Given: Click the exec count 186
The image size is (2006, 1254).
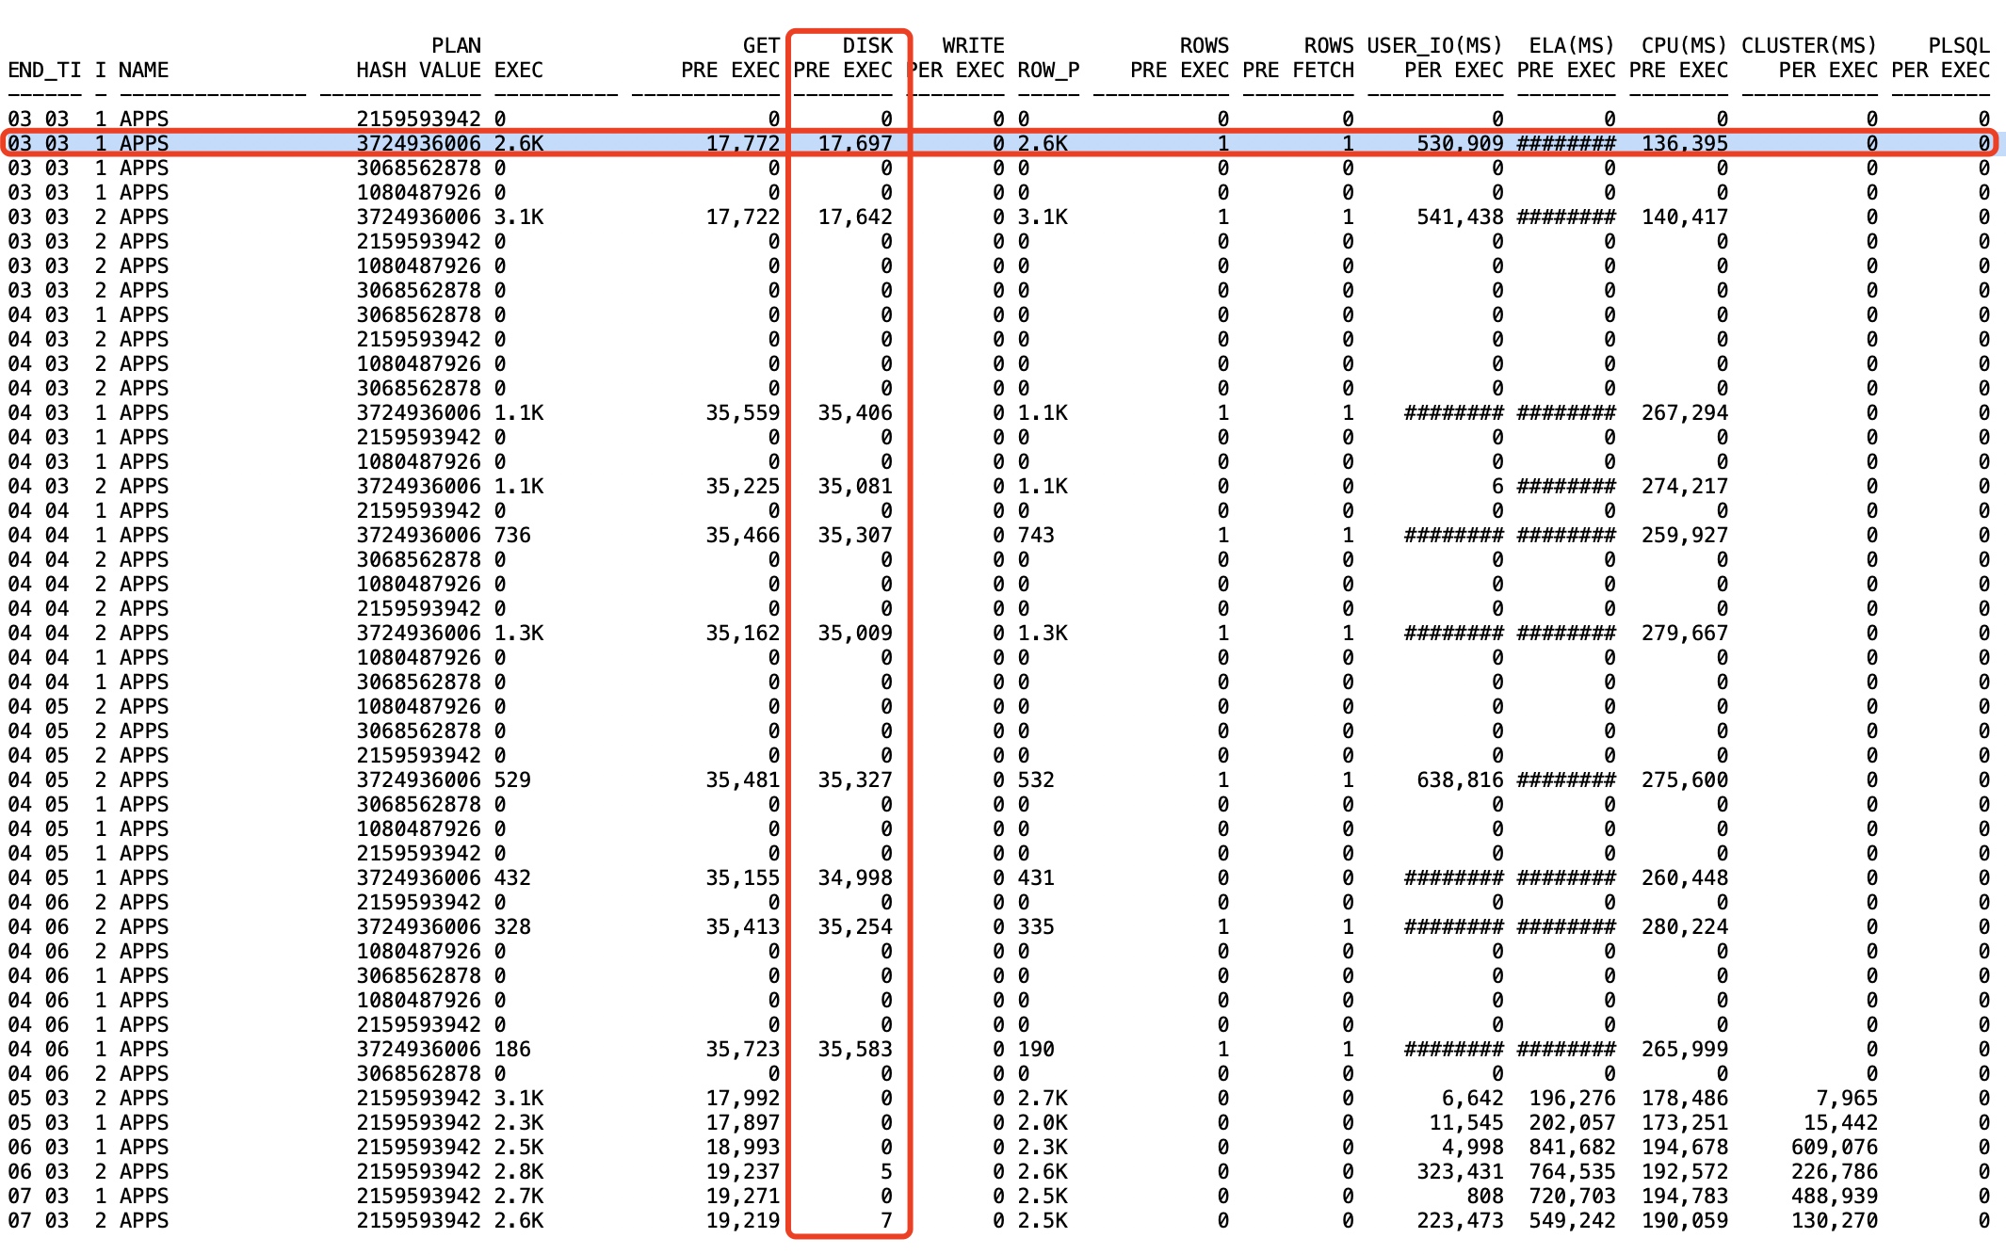Looking at the screenshot, I should 512,1050.
